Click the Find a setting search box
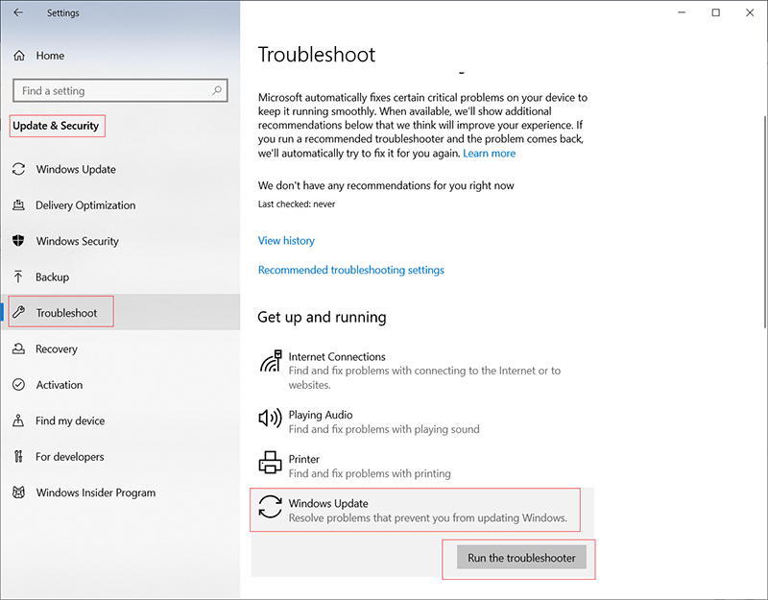 tap(121, 90)
